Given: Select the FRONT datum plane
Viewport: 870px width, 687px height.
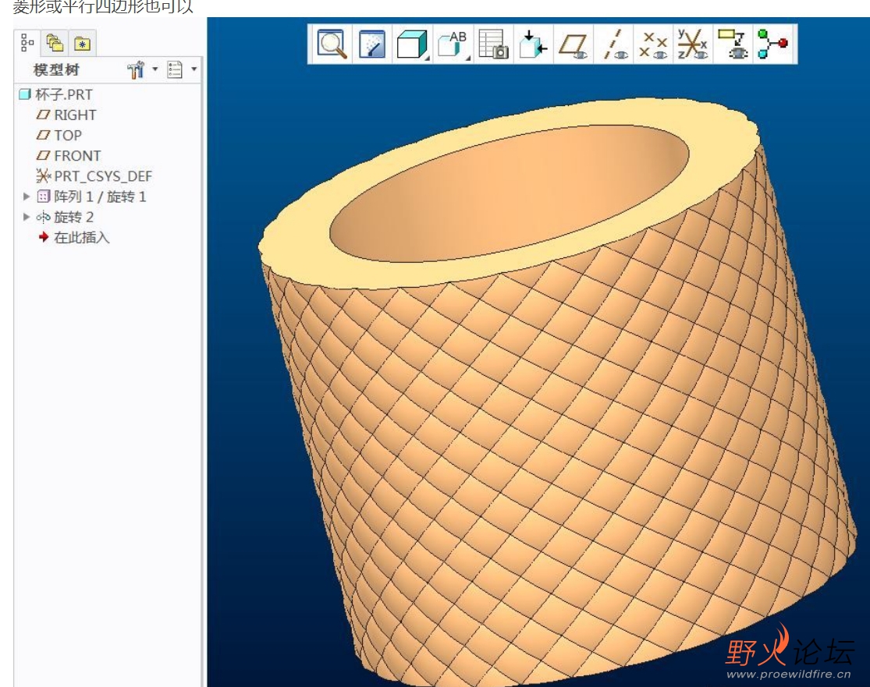Looking at the screenshot, I should point(76,155).
